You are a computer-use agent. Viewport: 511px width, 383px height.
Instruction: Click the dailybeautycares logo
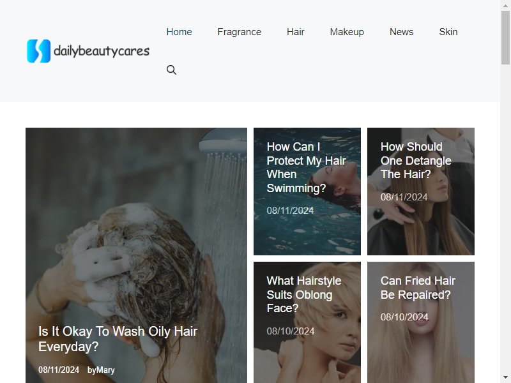pos(88,51)
